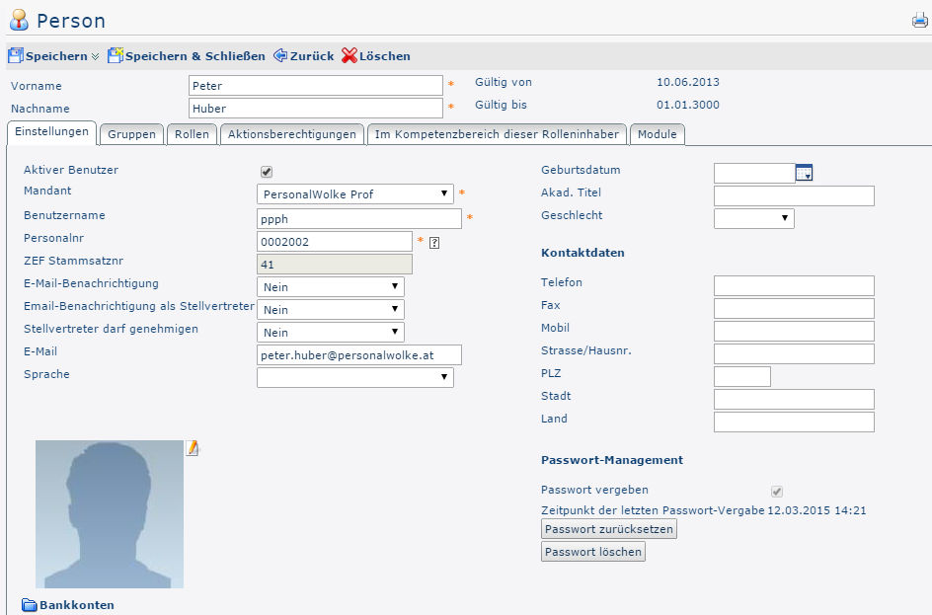Click the Speichern save icon
932x615 pixels.
(16, 56)
